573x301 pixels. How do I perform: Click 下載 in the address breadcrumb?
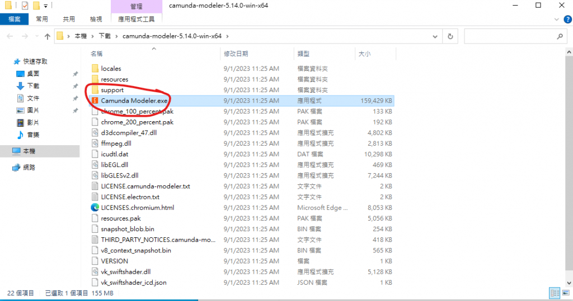(105, 36)
